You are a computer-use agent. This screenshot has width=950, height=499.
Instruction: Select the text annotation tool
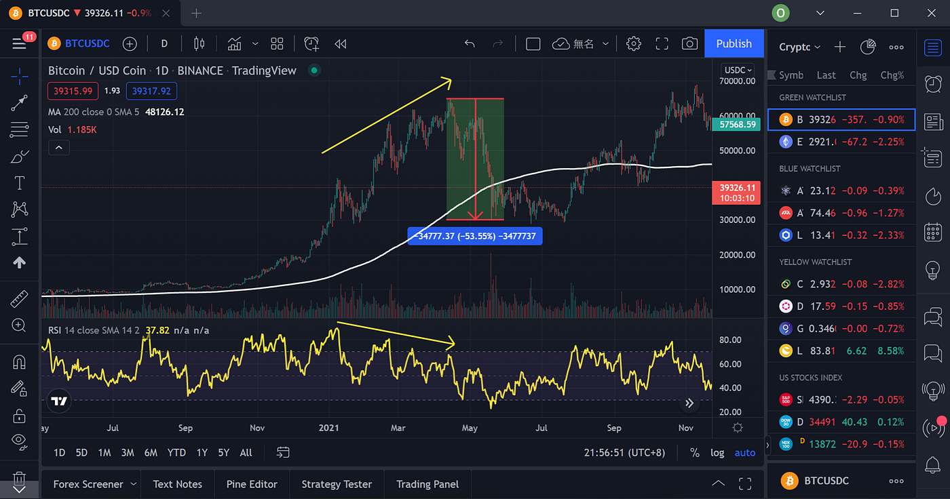[20, 183]
